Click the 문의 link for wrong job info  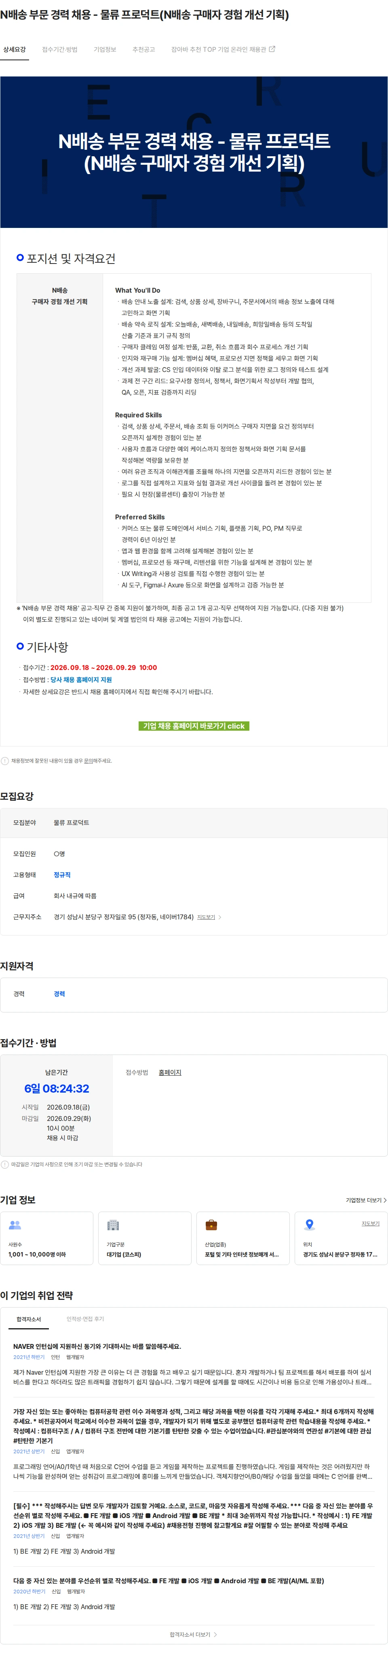pos(89,761)
